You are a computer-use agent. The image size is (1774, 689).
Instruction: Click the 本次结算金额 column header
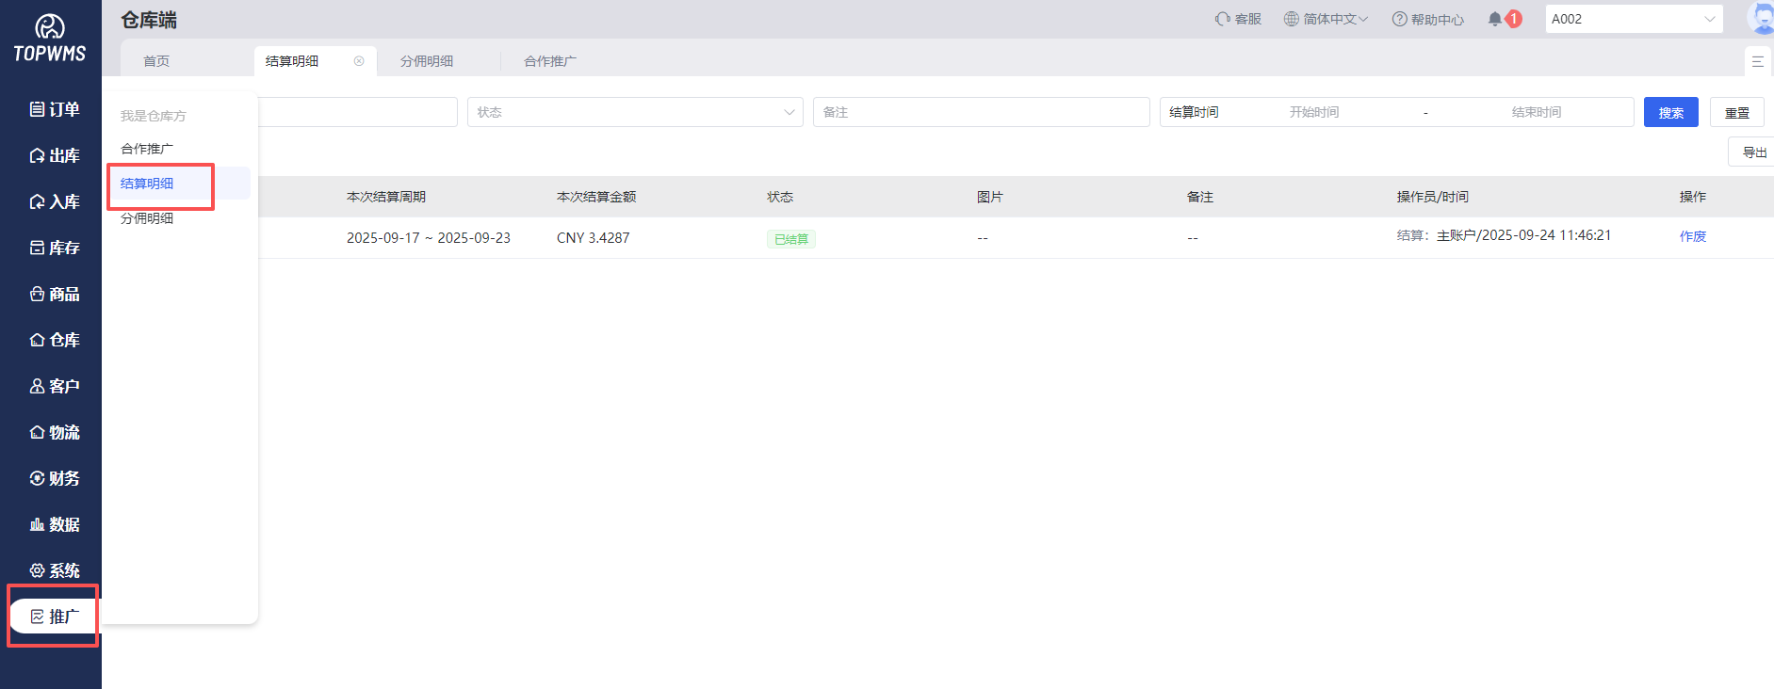(596, 197)
